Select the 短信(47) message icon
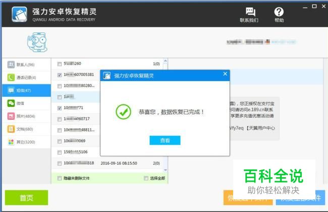 tap(11, 90)
